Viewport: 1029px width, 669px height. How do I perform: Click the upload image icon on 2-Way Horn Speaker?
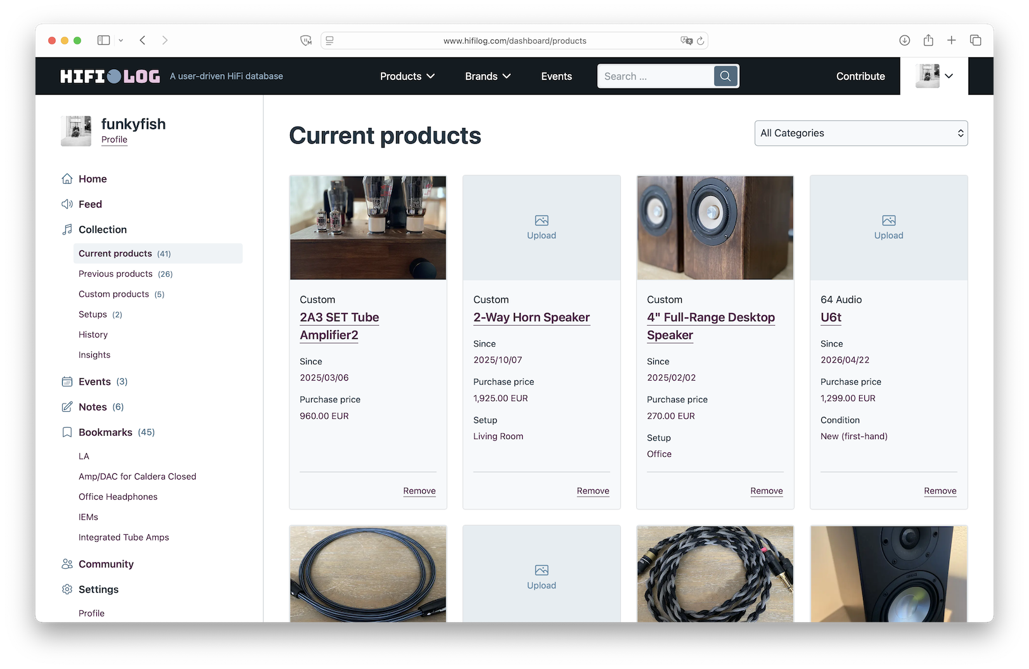(x=542, y=220)
